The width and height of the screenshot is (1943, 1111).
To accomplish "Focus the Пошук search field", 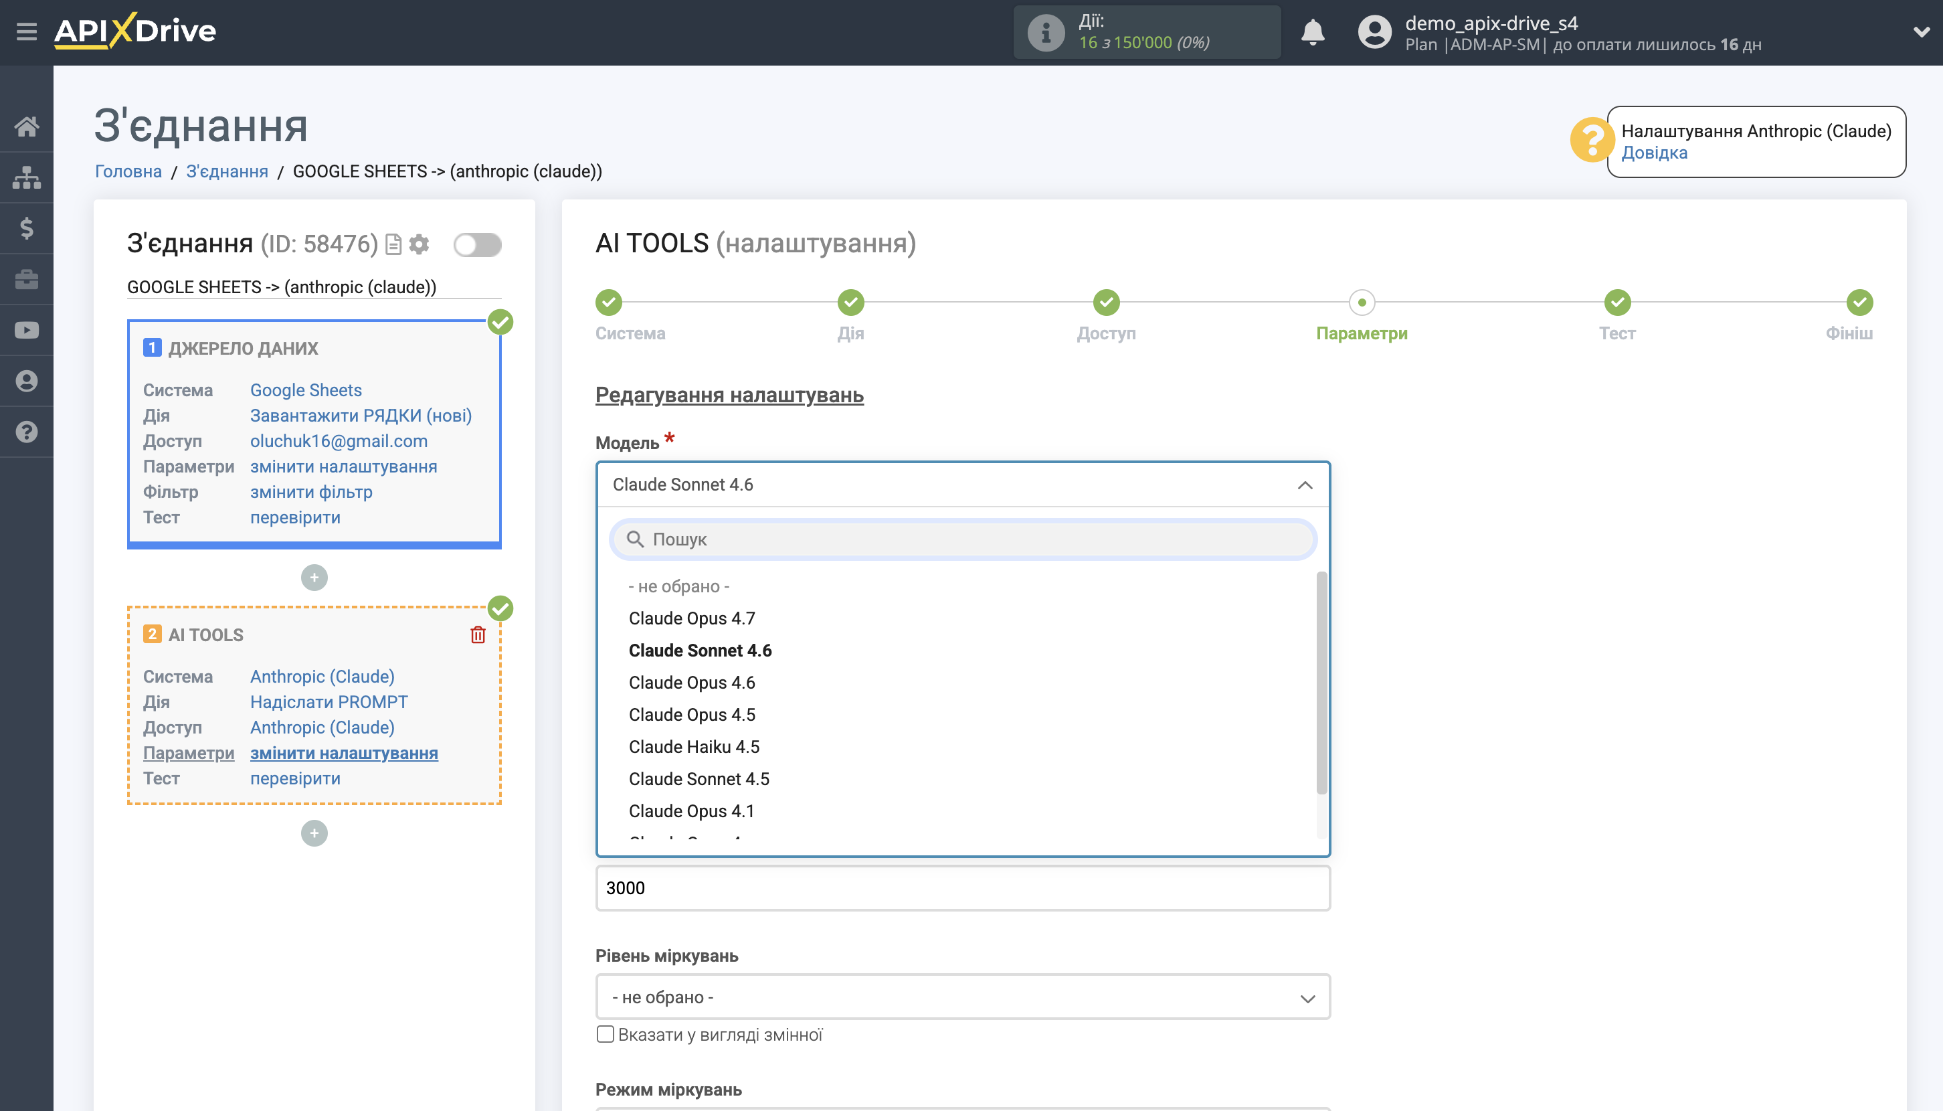I will 963,539.
